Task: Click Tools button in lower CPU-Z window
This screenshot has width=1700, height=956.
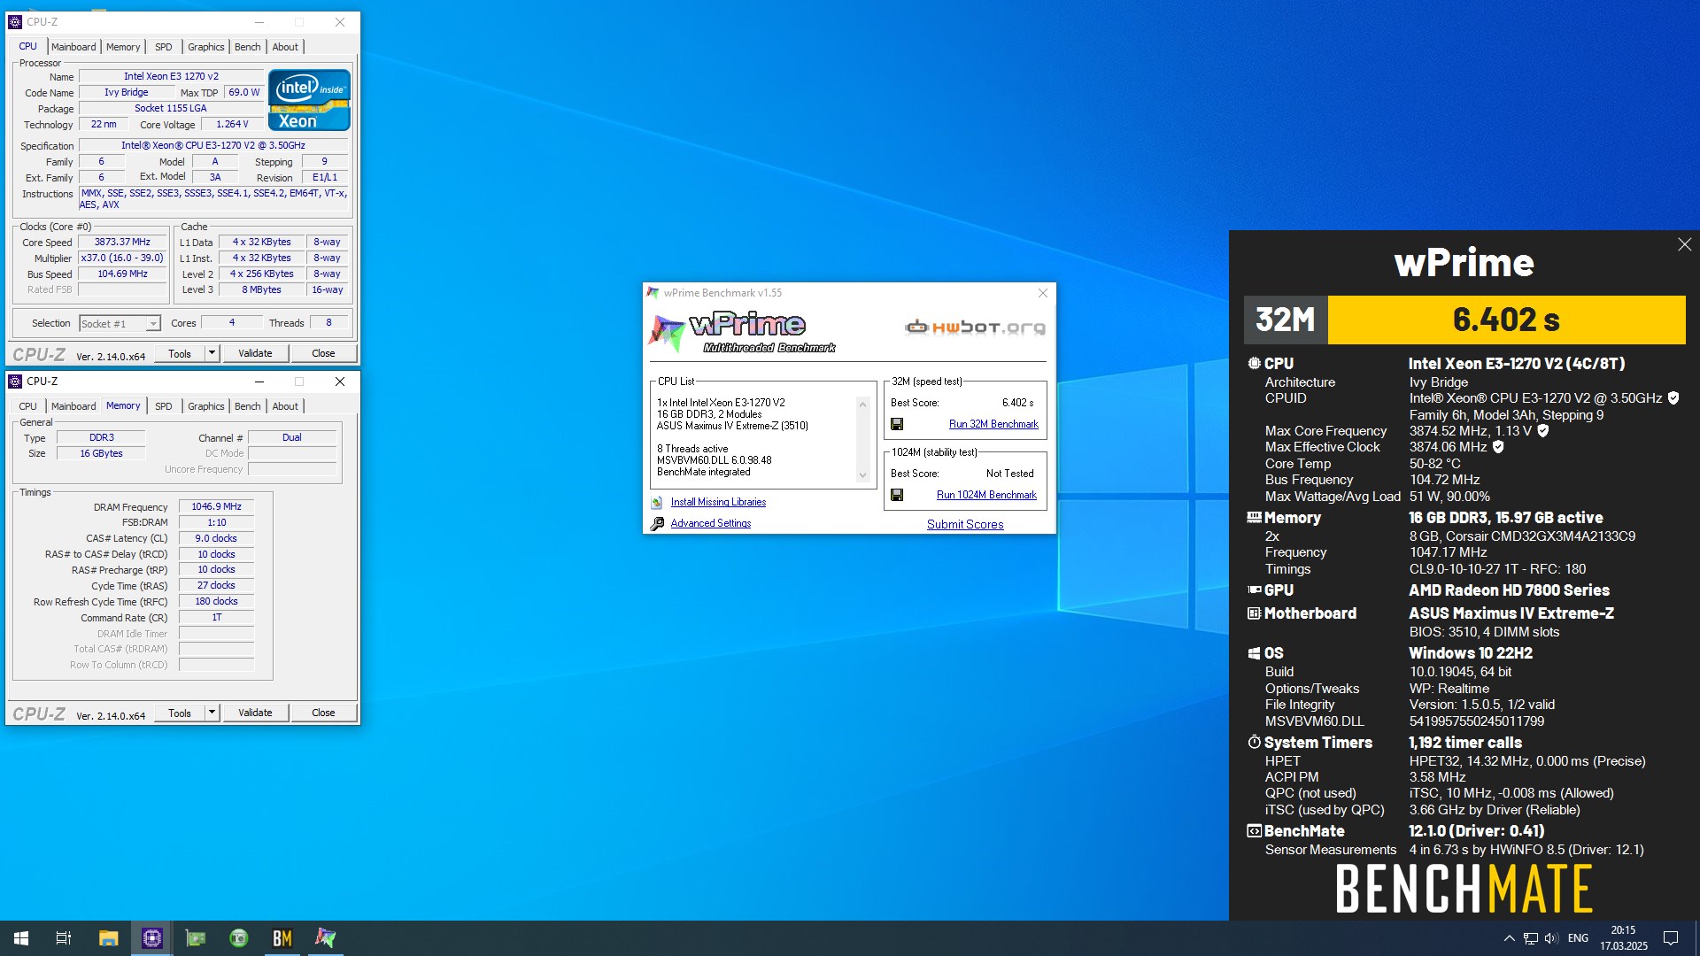Action: tap(180, 713)
